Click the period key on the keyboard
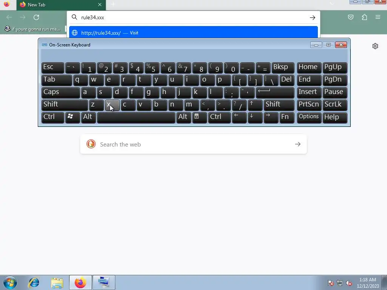This screenshot has height=290, width=387. click(223, 105)
